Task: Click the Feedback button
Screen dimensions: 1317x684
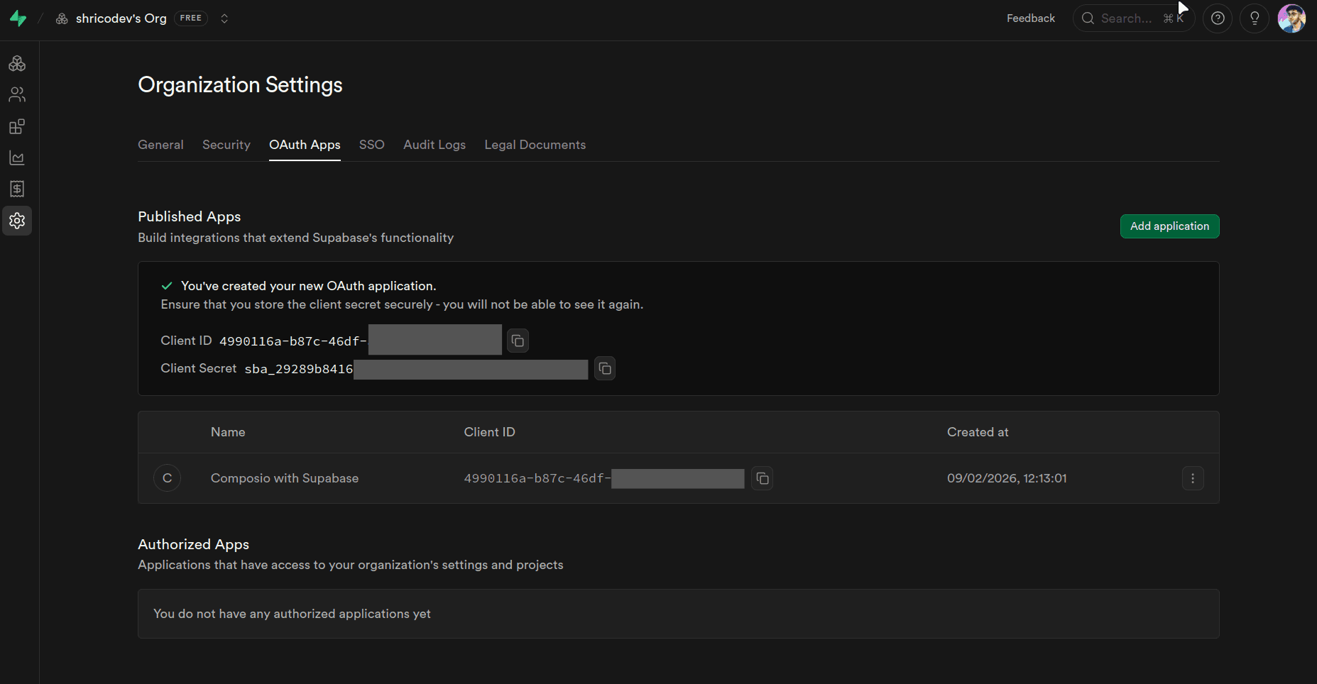Action: (1031, 18)
